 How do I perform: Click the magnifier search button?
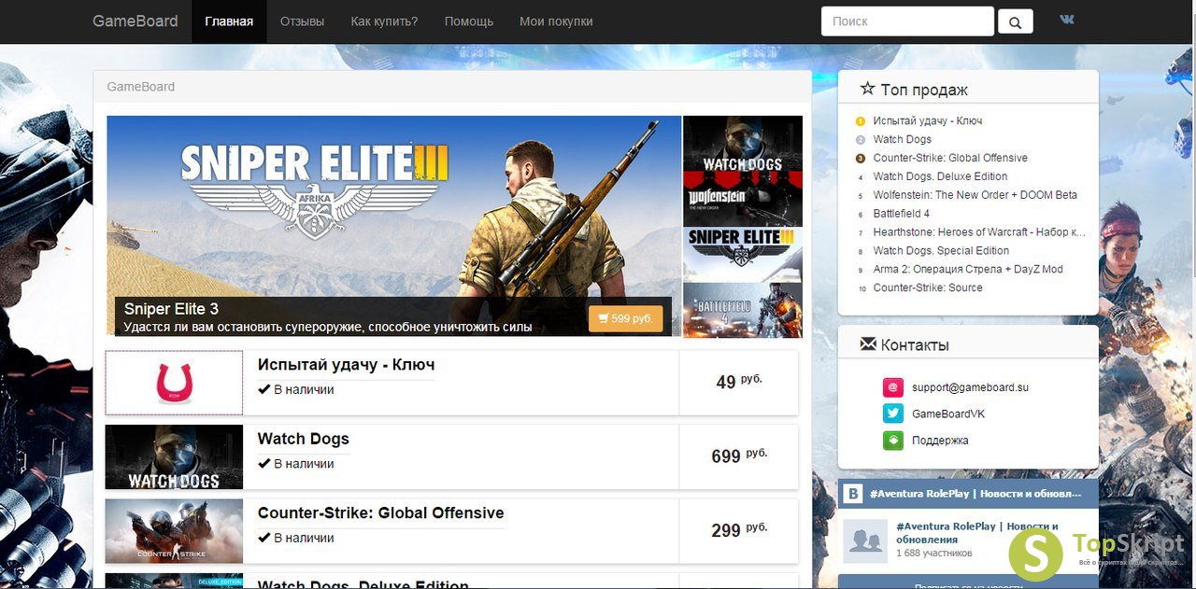pos(1016,21)
